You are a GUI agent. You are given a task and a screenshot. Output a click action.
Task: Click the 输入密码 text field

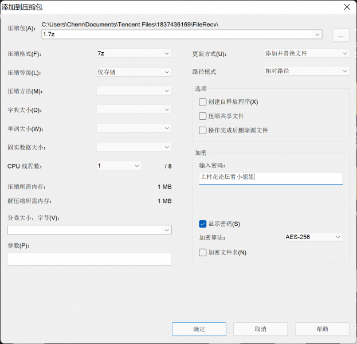pos(270,178)
